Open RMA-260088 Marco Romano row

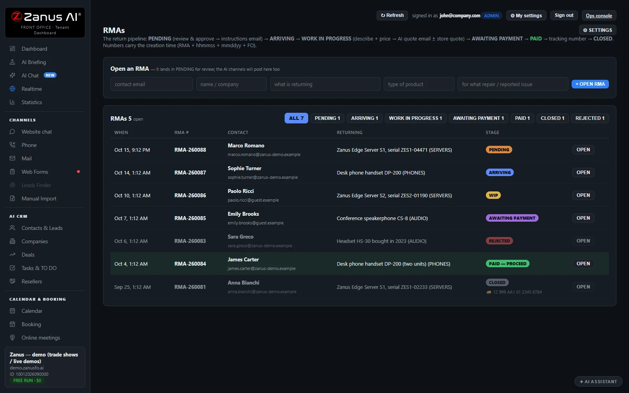(x=359, y=150)
